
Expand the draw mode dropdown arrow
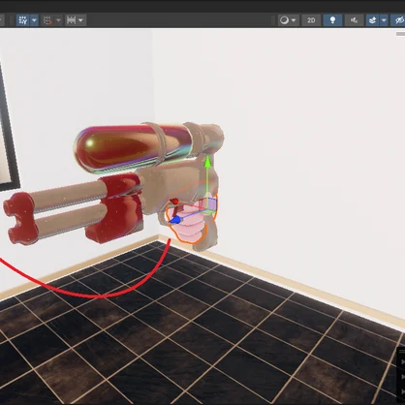click(294, 20)
